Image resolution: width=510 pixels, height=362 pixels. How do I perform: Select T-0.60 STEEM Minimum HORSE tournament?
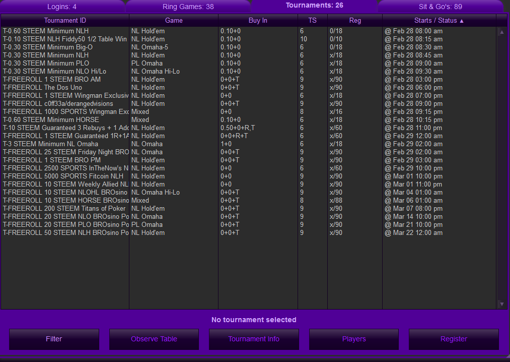[x=51, y=120]
